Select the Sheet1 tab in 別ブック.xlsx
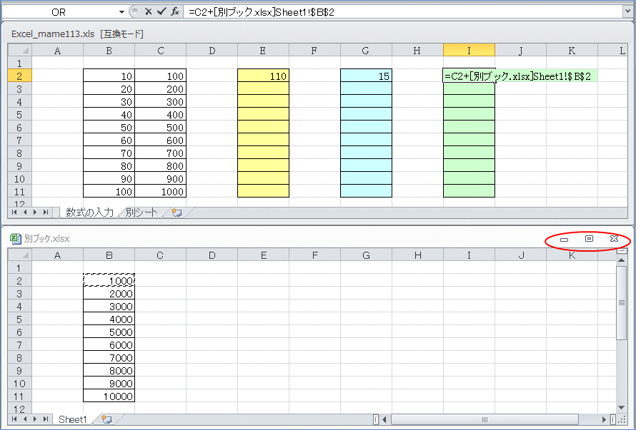Screen dimensions: 636x430 click(72, 419)
